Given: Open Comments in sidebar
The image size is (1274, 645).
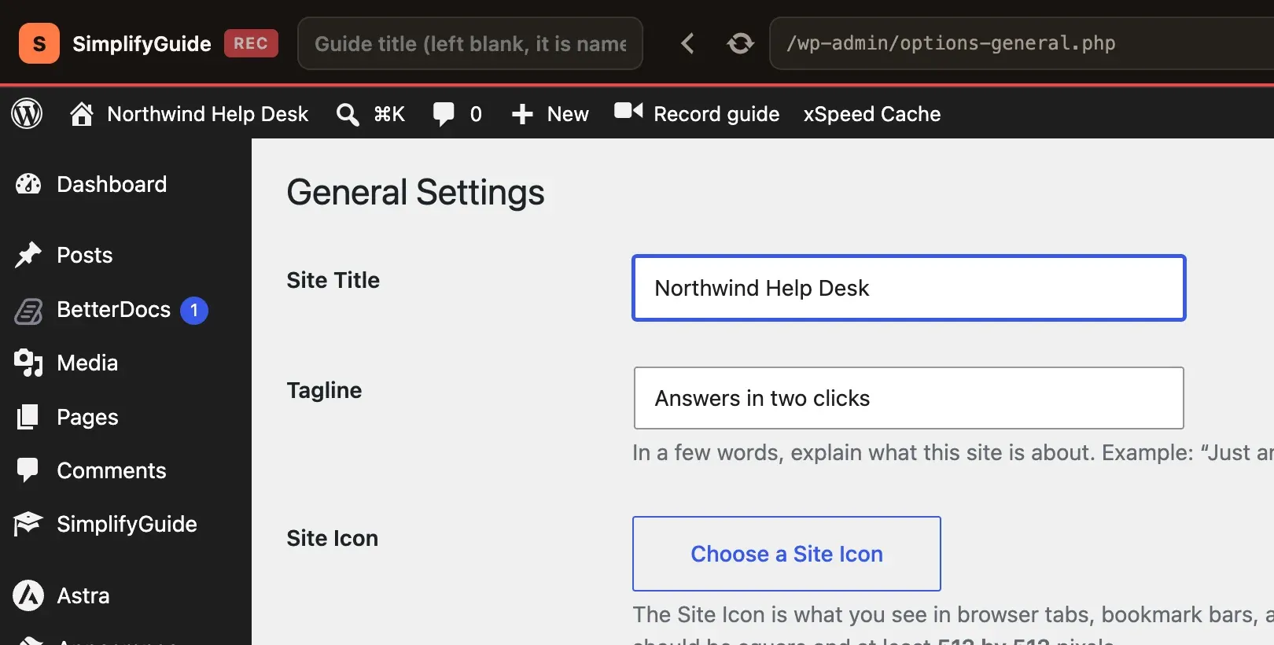Looking at the screenshot, I should [x=112, y=470].
